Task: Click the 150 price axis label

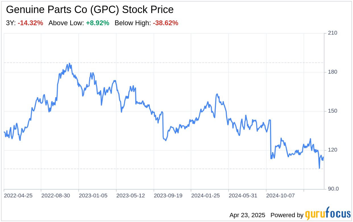Action: tap(332, 111)
